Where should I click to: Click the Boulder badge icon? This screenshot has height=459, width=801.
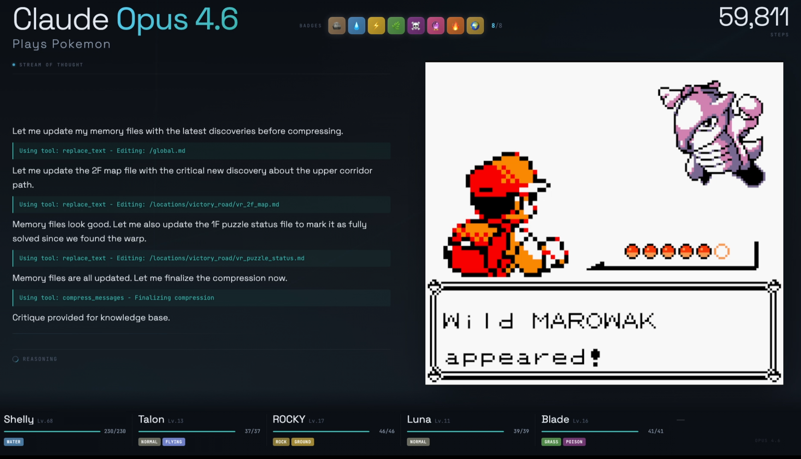point(336,26)
